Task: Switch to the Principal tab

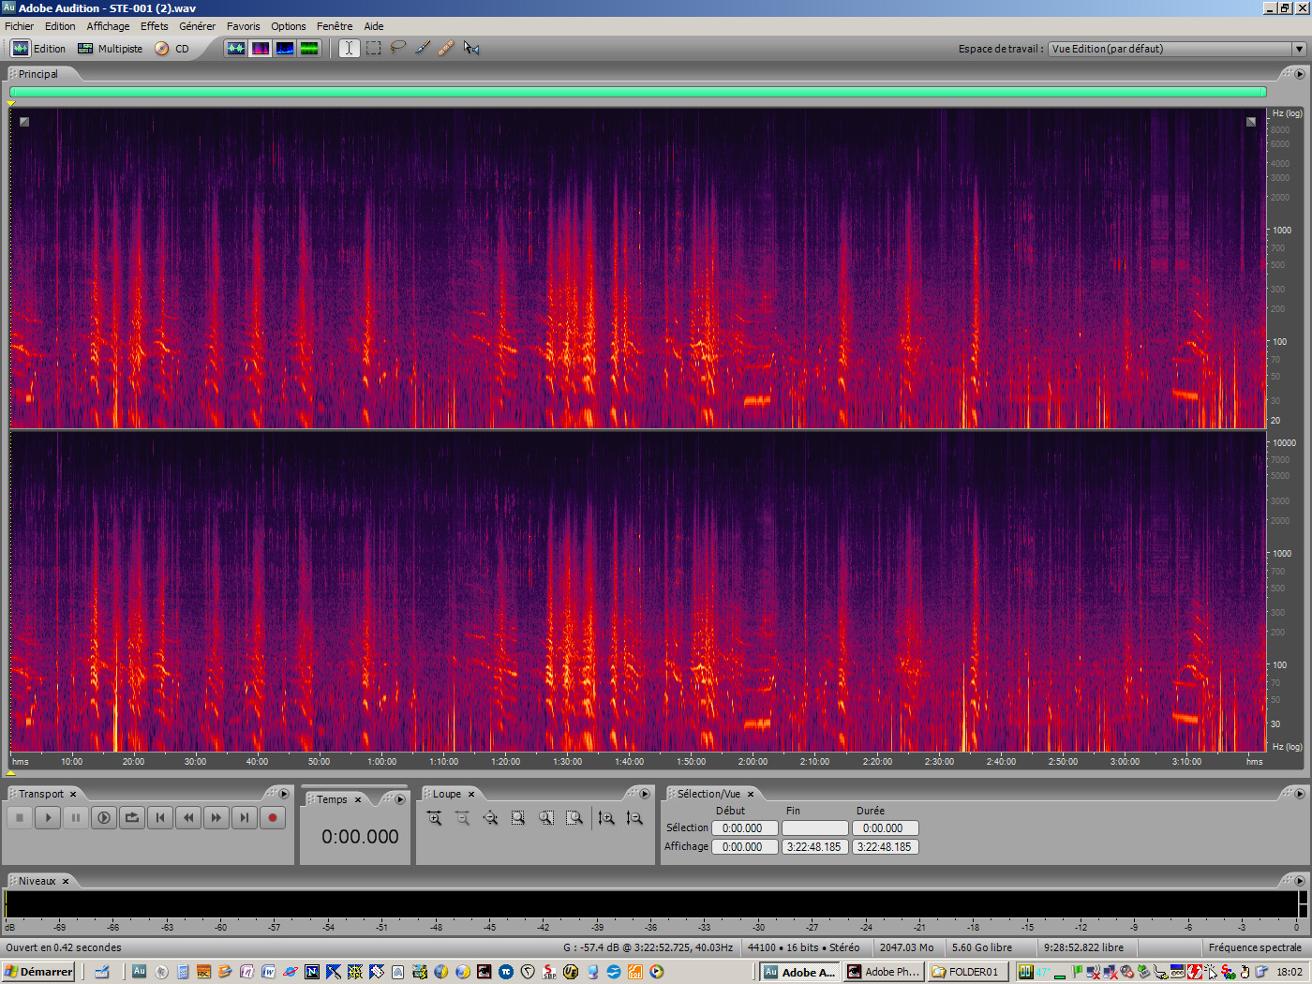Action: point(37,73)
